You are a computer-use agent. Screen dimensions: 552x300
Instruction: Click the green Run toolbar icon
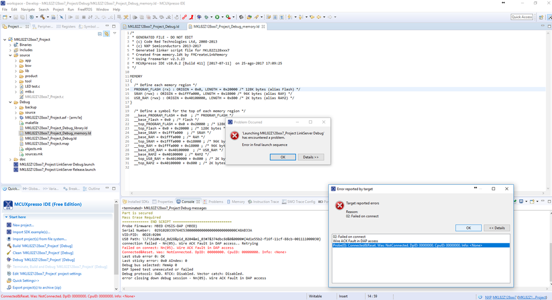[x=217, y=17]
